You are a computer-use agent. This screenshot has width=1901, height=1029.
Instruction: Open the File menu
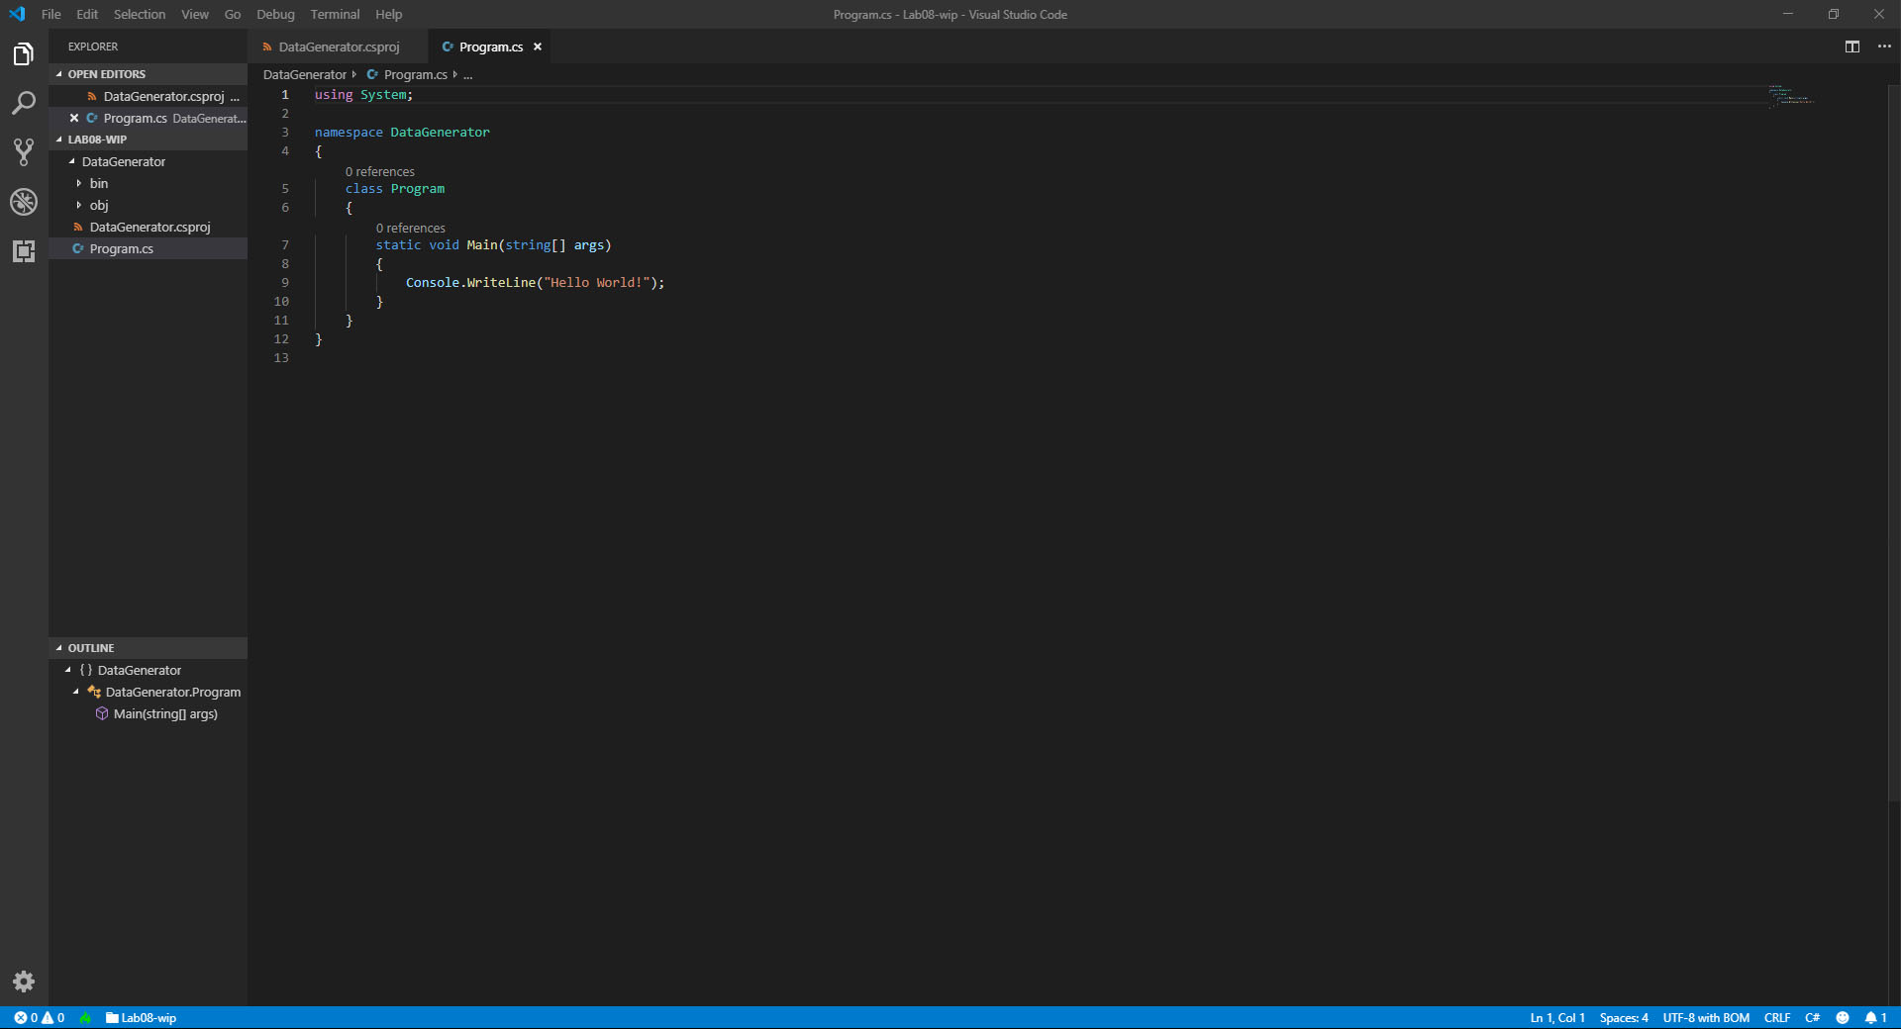pos(51,14)
